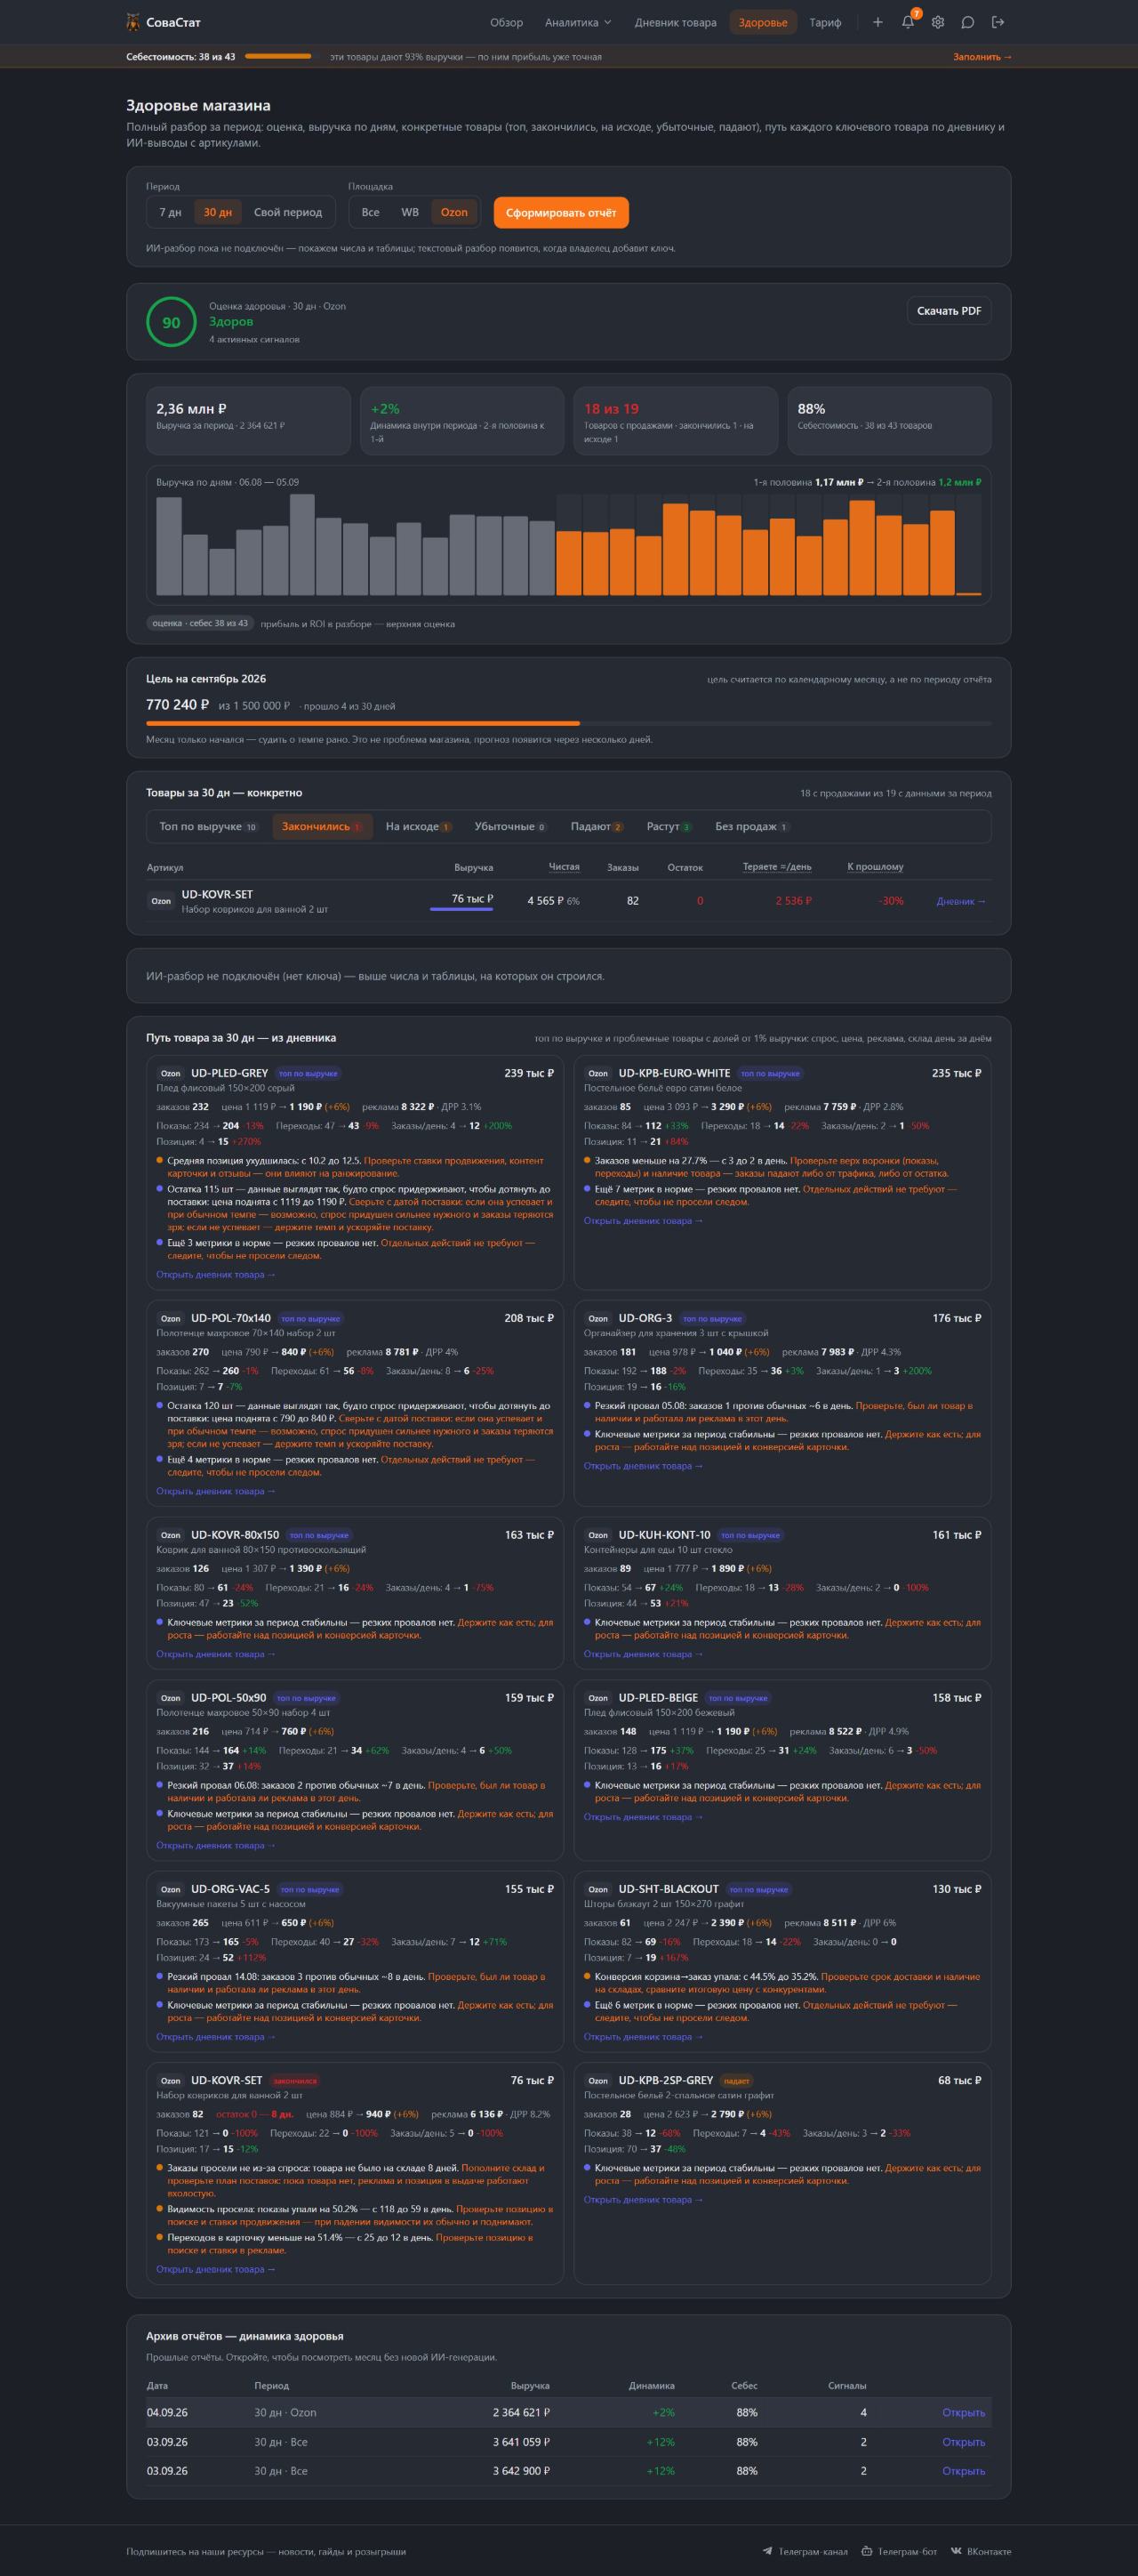Click the Telegram channel icon in footer
This screenshot has height=2576, width=1138.
[767, 2551]
